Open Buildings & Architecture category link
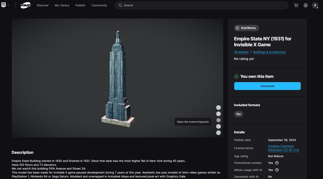The width and height of the screenshot is (323, 179). [x=269, y=52]
